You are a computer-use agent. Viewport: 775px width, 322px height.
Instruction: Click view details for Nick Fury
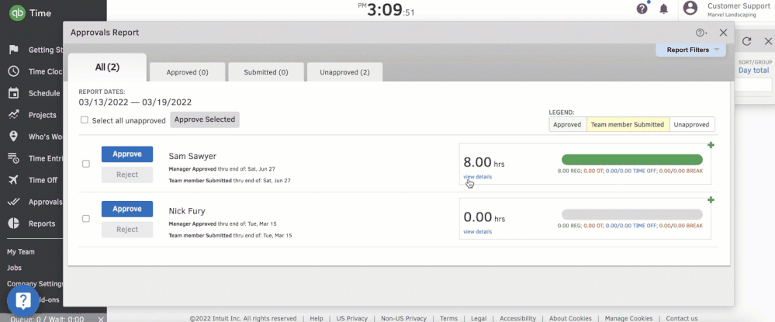pos(477,231)
